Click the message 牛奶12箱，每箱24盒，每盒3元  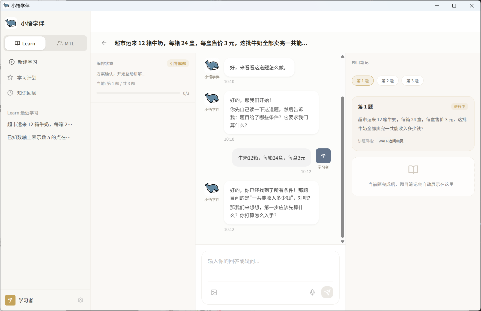point(271,158)
